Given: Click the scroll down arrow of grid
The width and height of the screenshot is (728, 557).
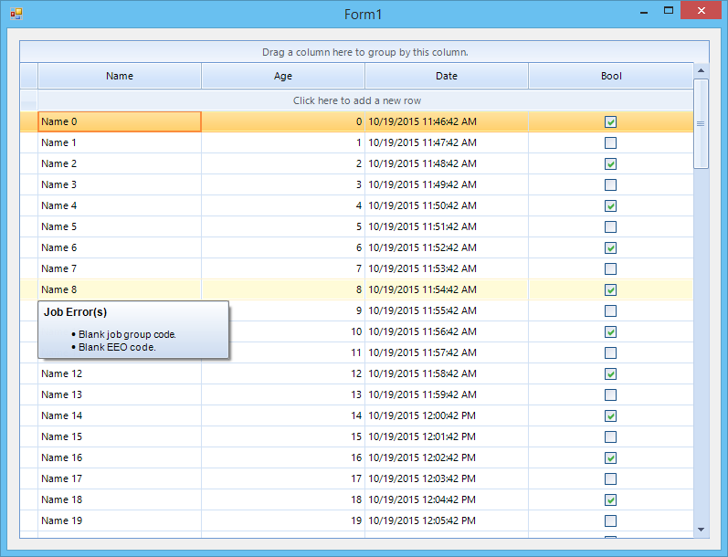Looking at the screenshot, I should [x=702, y=530].
